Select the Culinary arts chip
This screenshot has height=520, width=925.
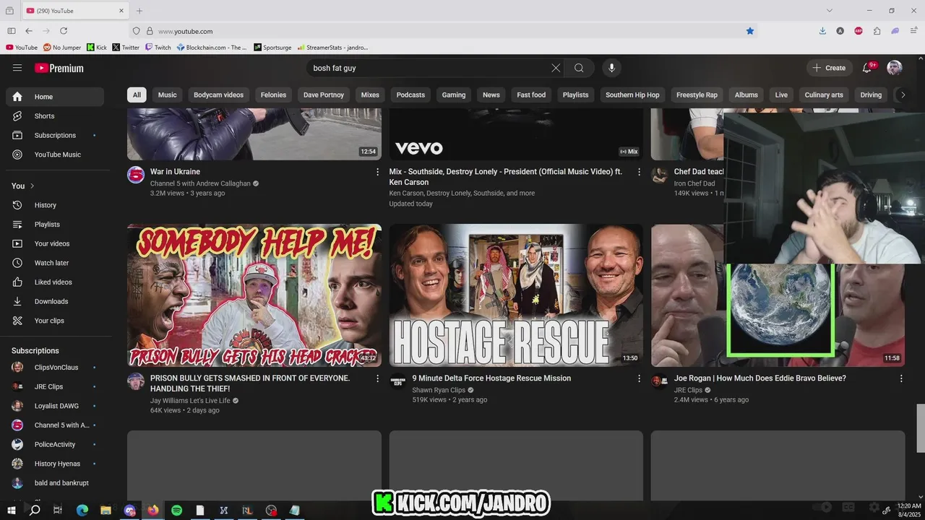(x=824, y=95)
